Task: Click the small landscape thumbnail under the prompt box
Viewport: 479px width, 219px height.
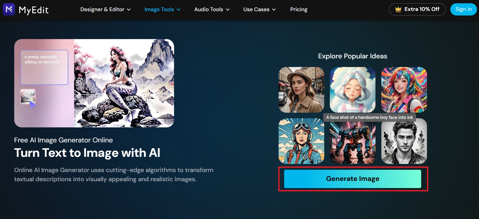Action: 28,96
